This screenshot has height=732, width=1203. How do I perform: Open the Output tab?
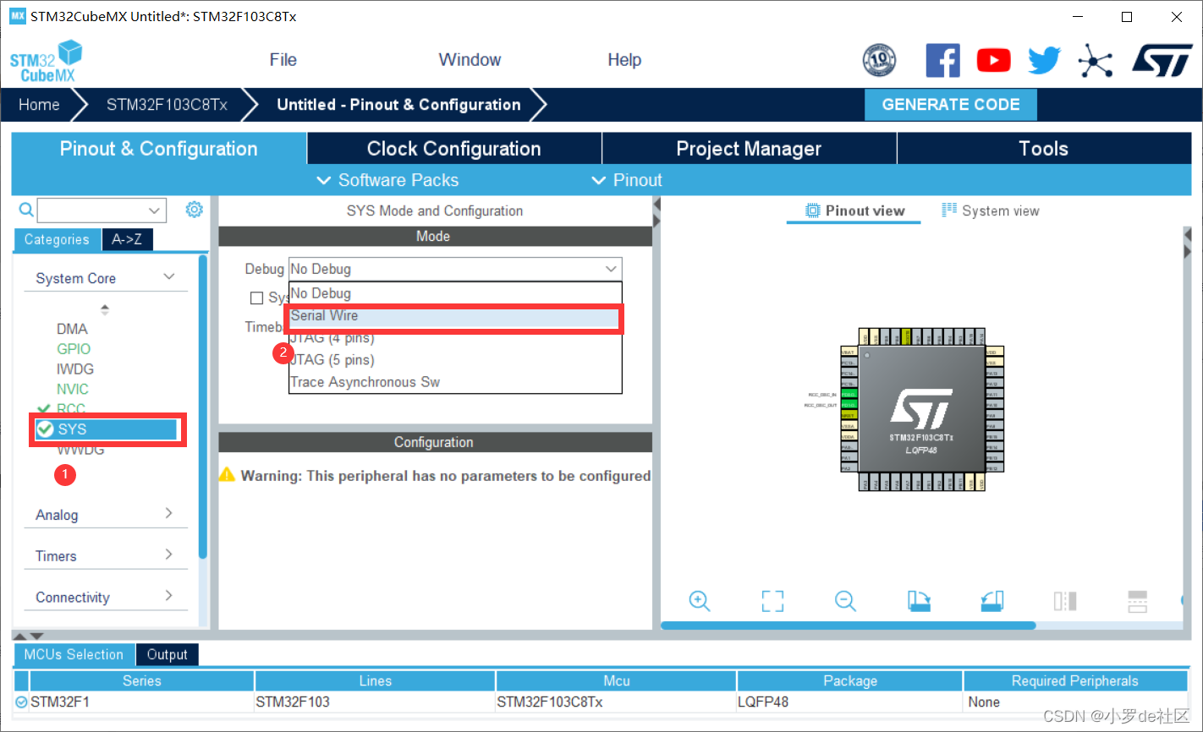click(167, 654)
